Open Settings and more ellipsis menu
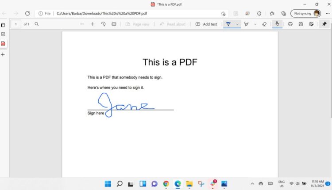Image resolution: width=332 pixels, height=190 pixels. point(328,14)
